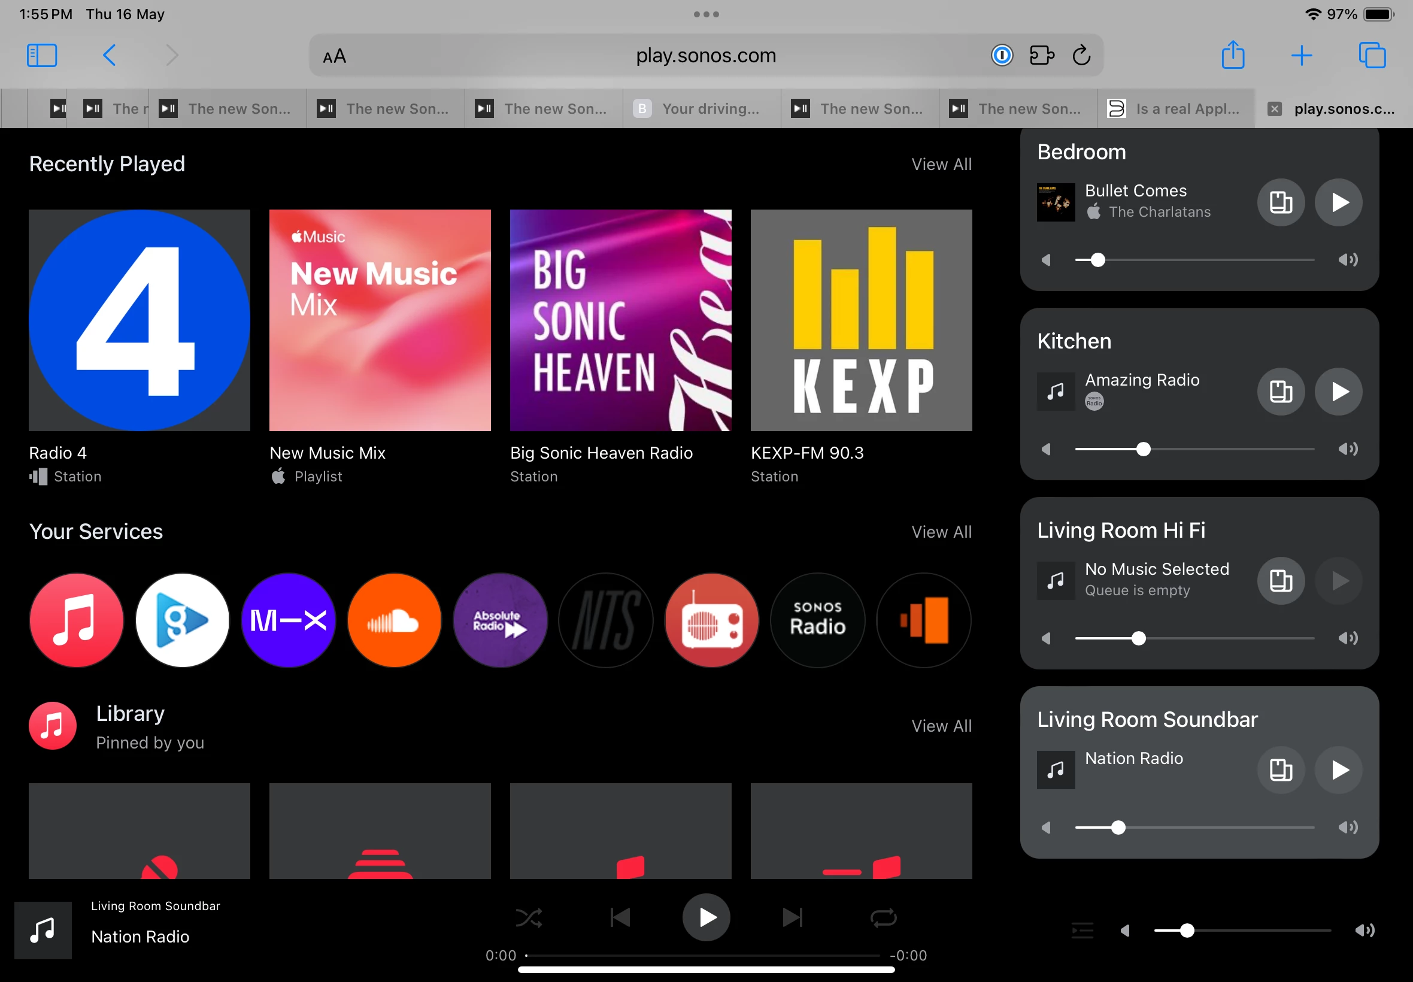Click Living Room Soundbar low volume icon

pyautogui.click(x=1047, y=828)
